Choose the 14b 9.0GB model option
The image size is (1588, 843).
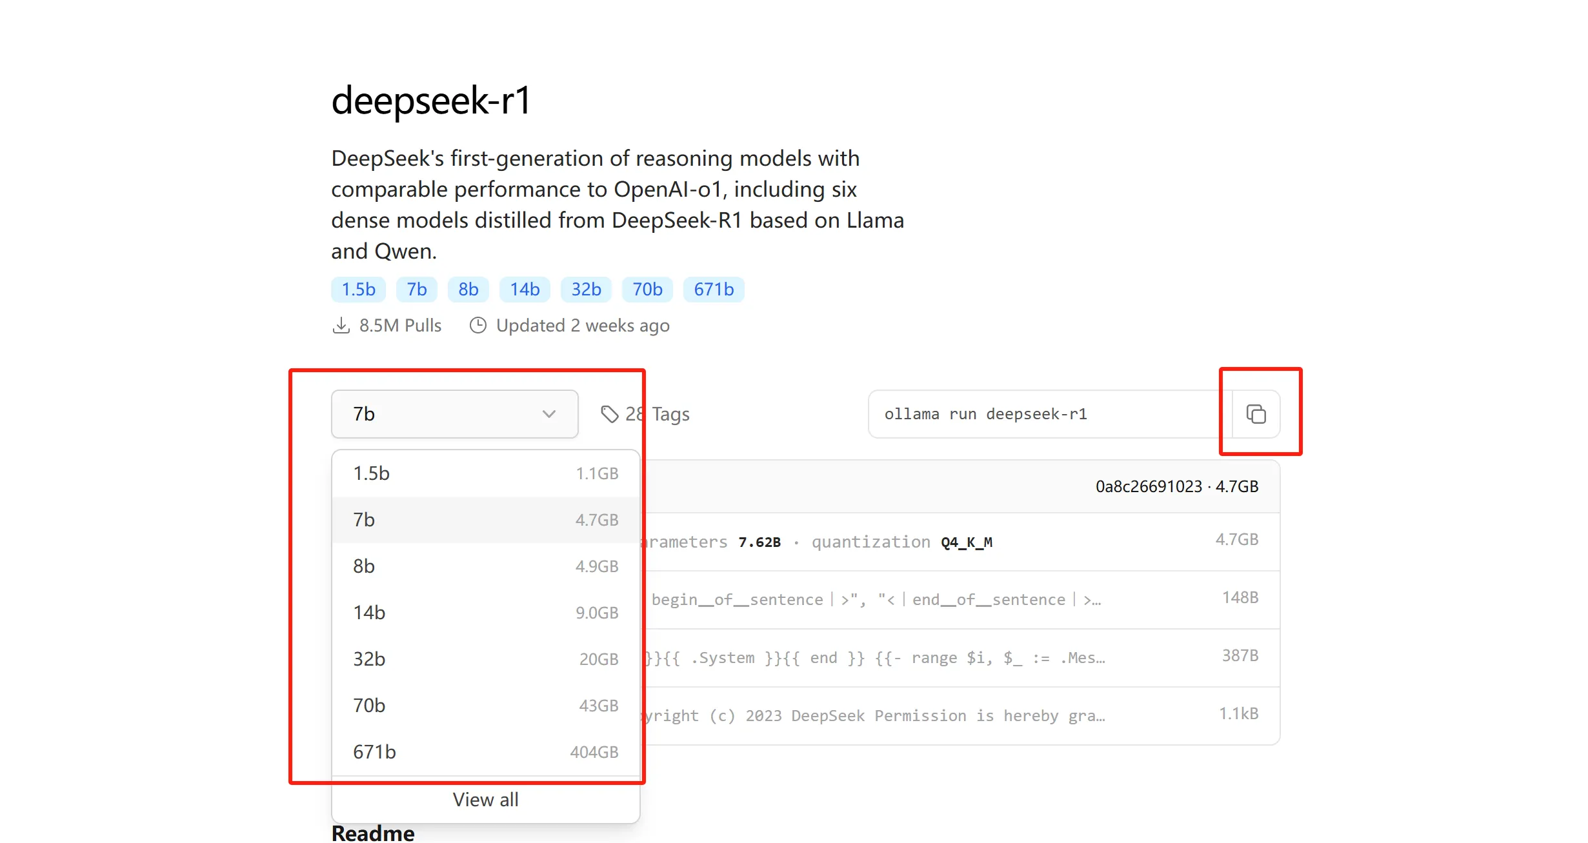pyautogui.click(x=485, y=613)
